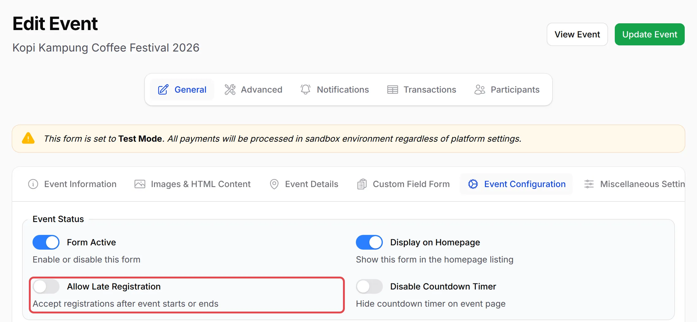The height and width of the screenshot is (322, 697).
Task: Turn off Display on Homepage switch
Action: [369, 242]
